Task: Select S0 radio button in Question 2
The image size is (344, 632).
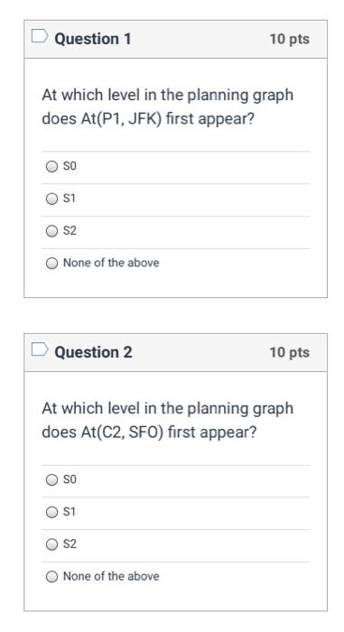Action: click(x=51, y=479)
